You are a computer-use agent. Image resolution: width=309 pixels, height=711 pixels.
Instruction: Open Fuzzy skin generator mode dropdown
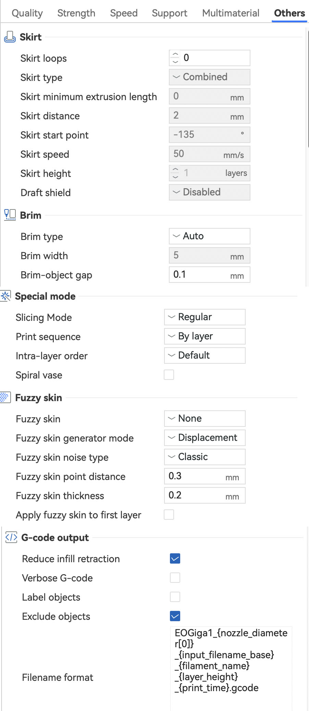click(x=205, y=438)
